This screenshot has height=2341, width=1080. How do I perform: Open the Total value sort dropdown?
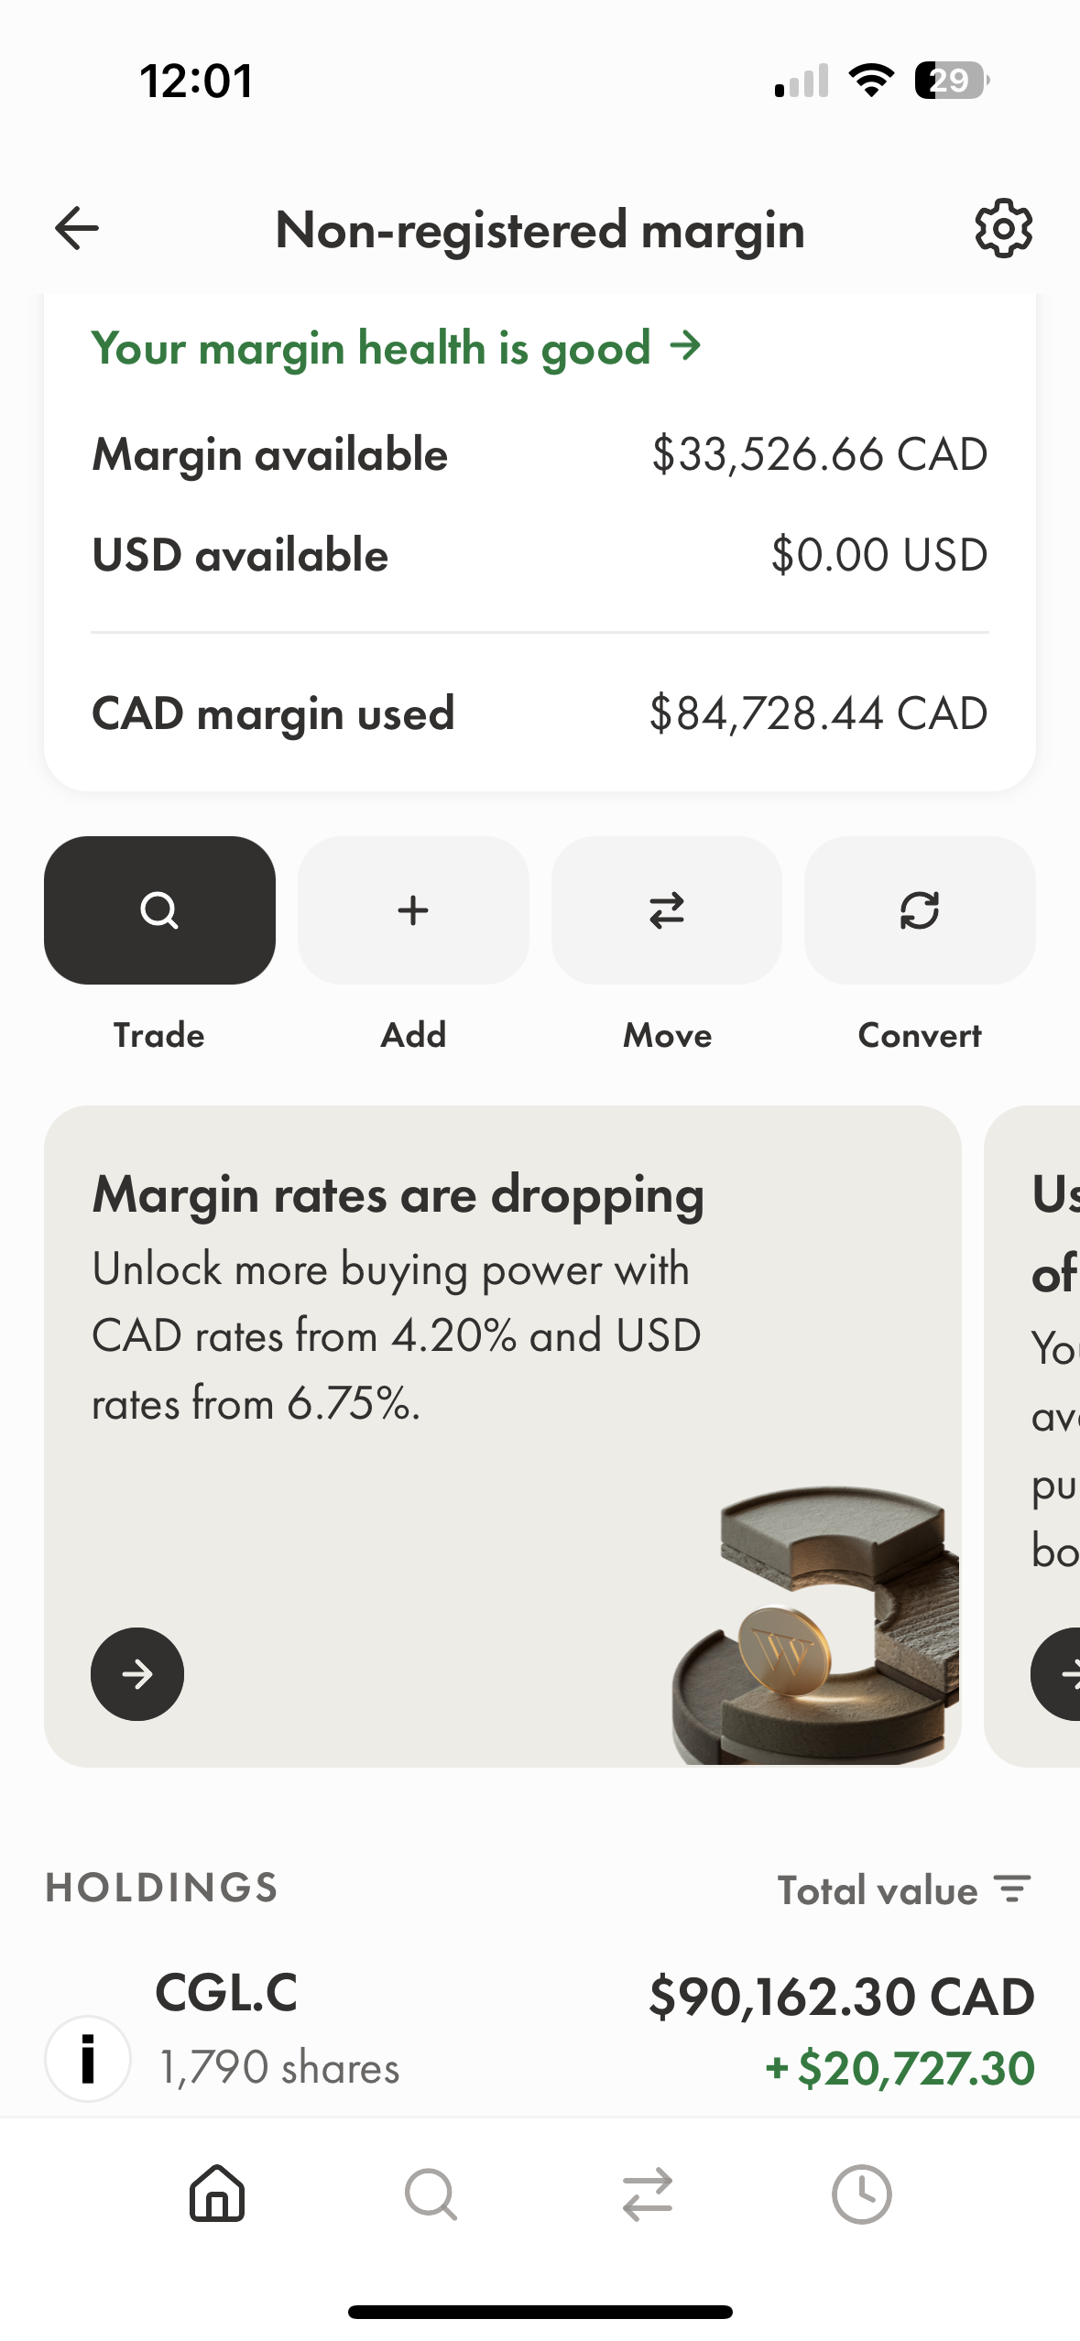[x=877, y=1890]
